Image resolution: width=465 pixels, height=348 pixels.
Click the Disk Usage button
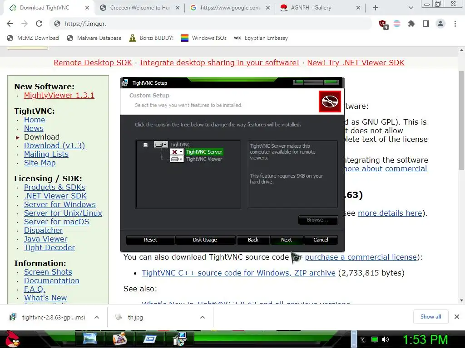[x=205, y=240]
